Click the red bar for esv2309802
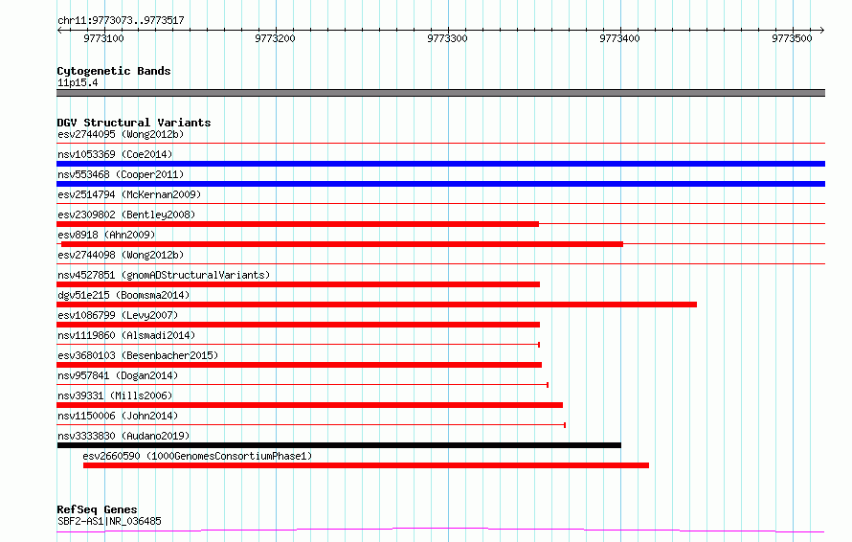The image size is (852, 542). pyautogui.click(x=298, y=224)
